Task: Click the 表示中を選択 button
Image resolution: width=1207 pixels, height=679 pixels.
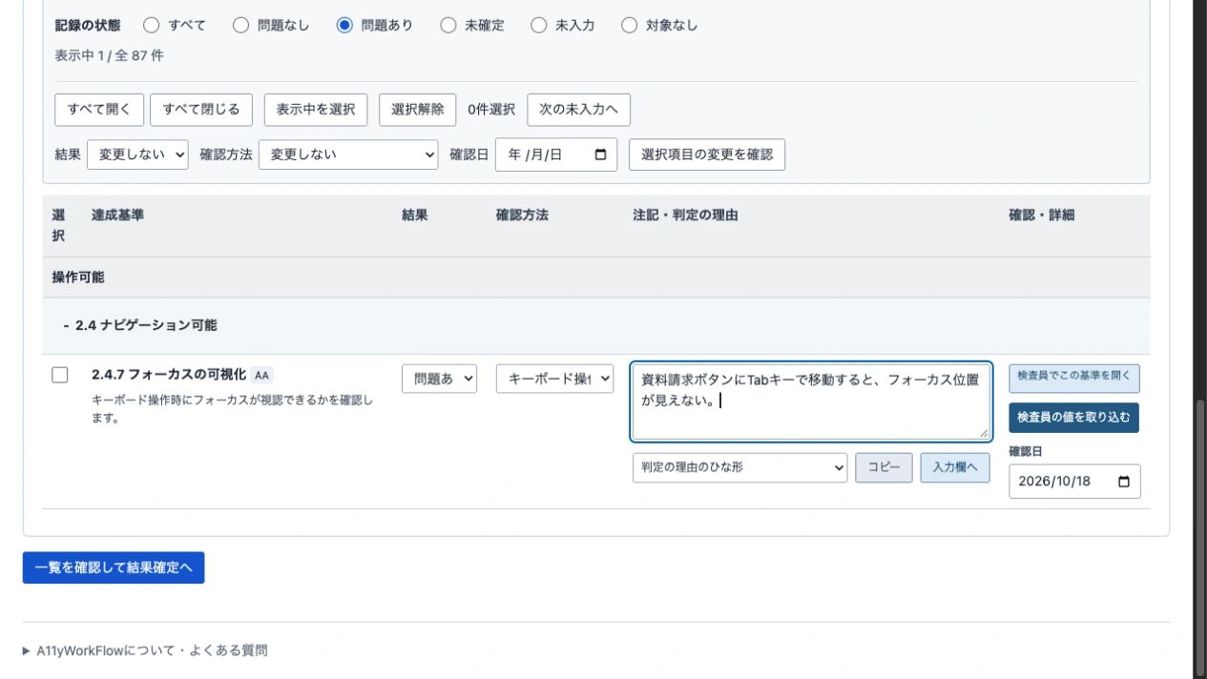Action: tap(316, 110)
